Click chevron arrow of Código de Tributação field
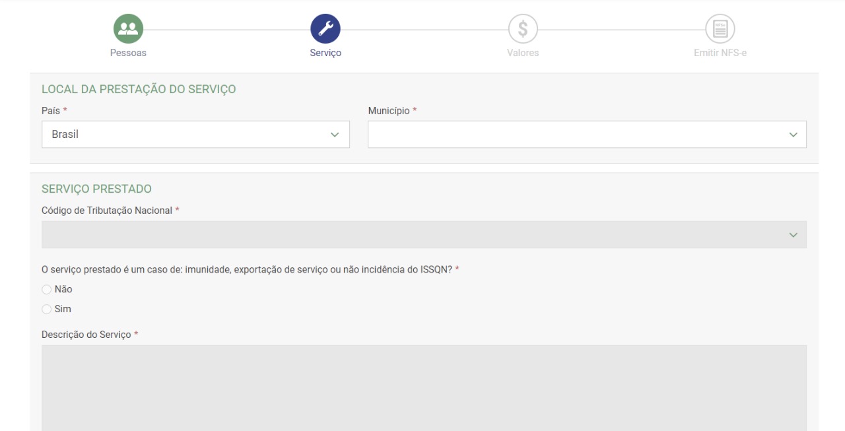This screenshot has height=431, width=845. tap(793, 235)
